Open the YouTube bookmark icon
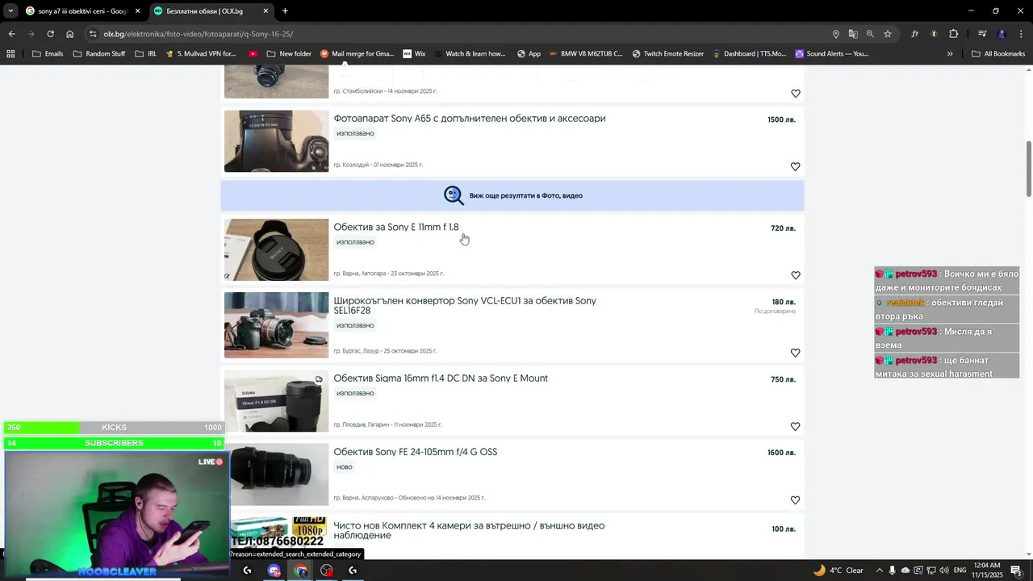The height and width of the screenshot is (581, 1033). pyautogui.click(x=253, y=54)
